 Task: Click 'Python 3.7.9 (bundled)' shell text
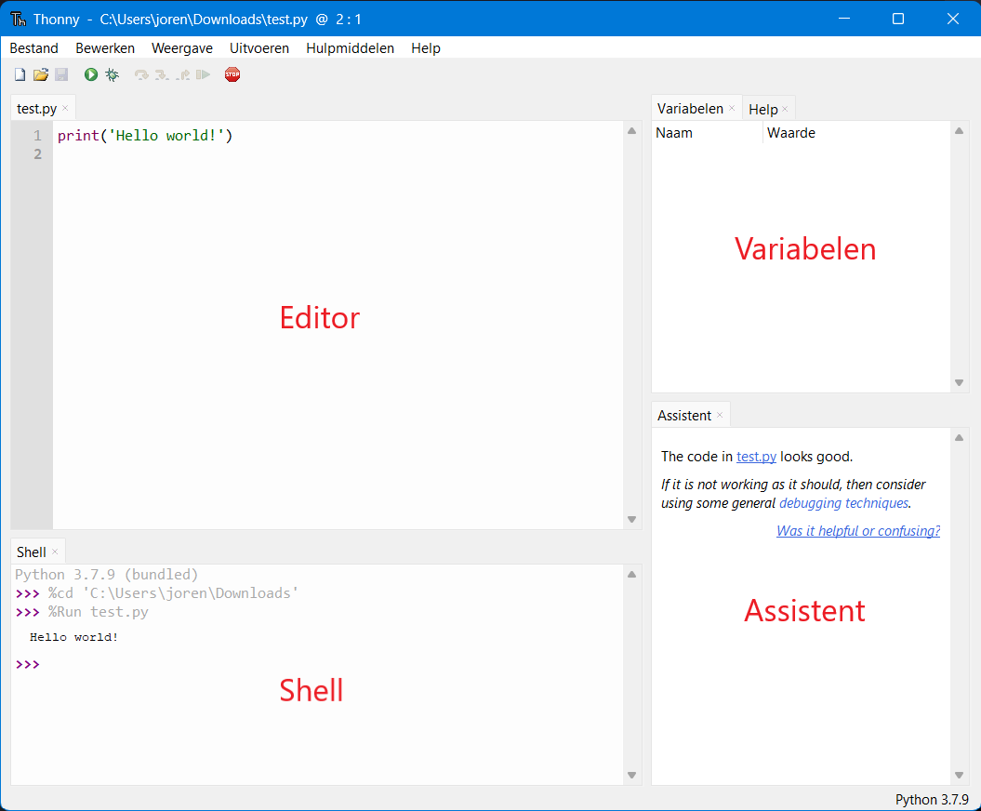pos(106,575)
